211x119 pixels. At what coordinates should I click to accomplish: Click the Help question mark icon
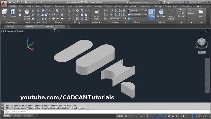(196, 2)
